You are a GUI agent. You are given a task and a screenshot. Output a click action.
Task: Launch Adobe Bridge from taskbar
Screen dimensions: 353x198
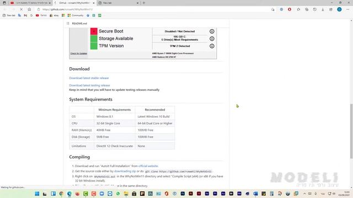(231, 194)
